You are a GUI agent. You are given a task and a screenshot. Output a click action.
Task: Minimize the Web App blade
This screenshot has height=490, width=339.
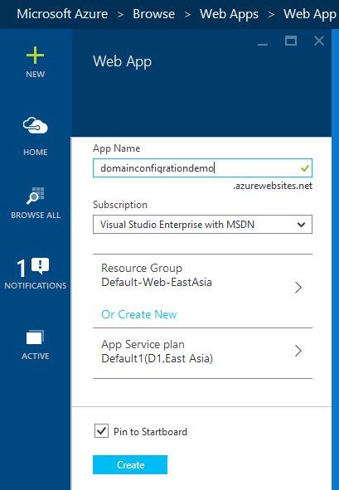263,45
